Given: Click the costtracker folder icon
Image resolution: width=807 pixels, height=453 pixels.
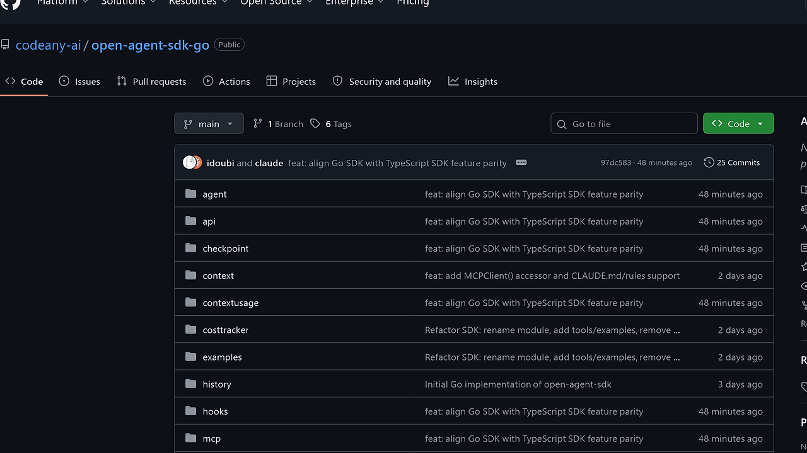Looking at the screenshot, I should click(x=190, y=329).
